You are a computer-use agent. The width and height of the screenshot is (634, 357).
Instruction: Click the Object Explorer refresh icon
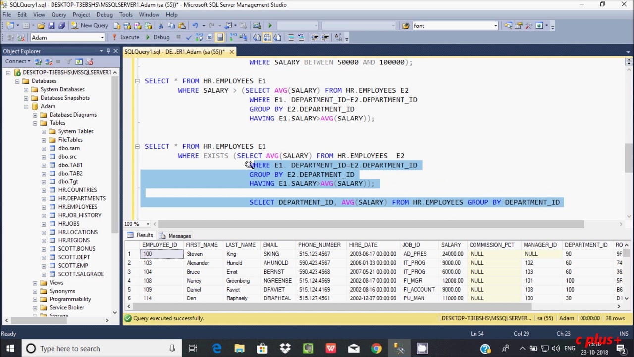pyautogui.click(x=79, y=61)
